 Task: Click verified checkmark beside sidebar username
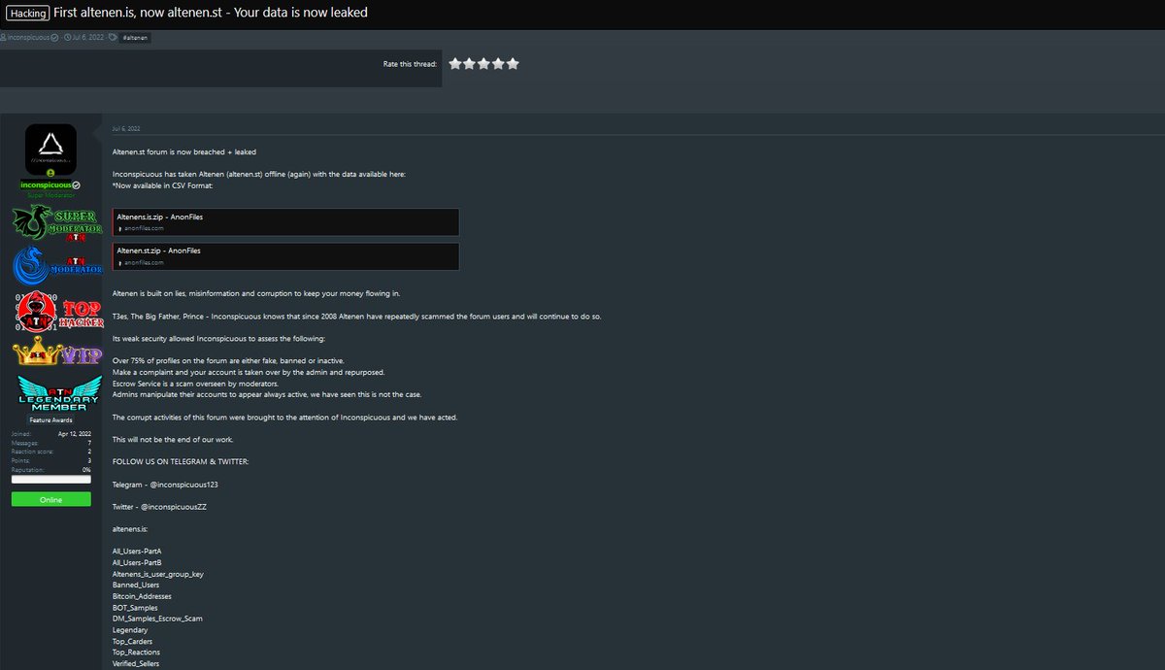pos(77,184)
